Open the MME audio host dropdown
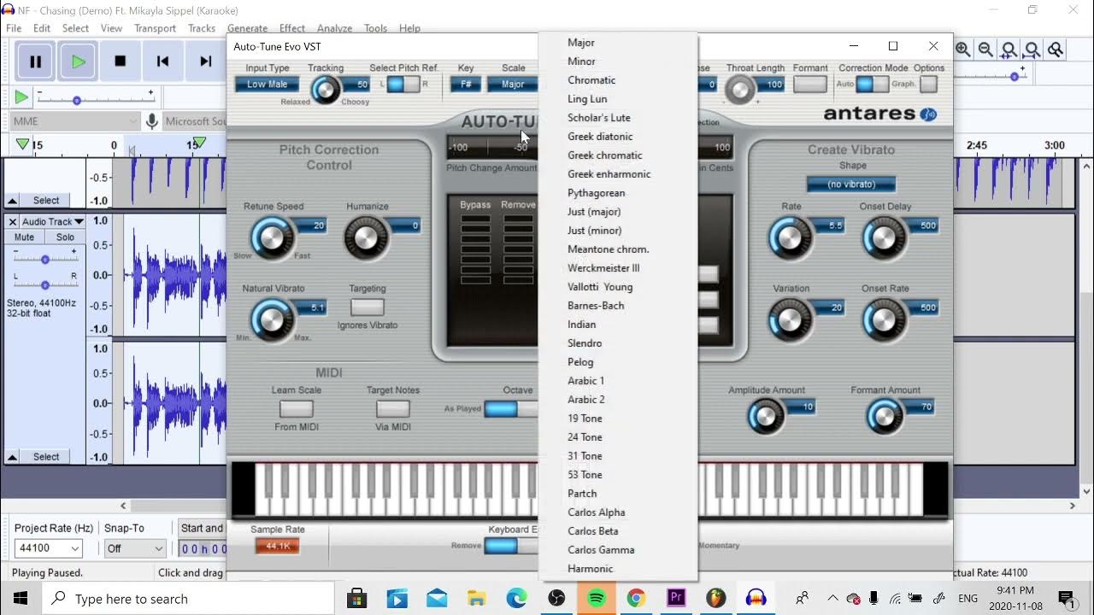Viewport: 1094px width, 615px height. [75, 121]
